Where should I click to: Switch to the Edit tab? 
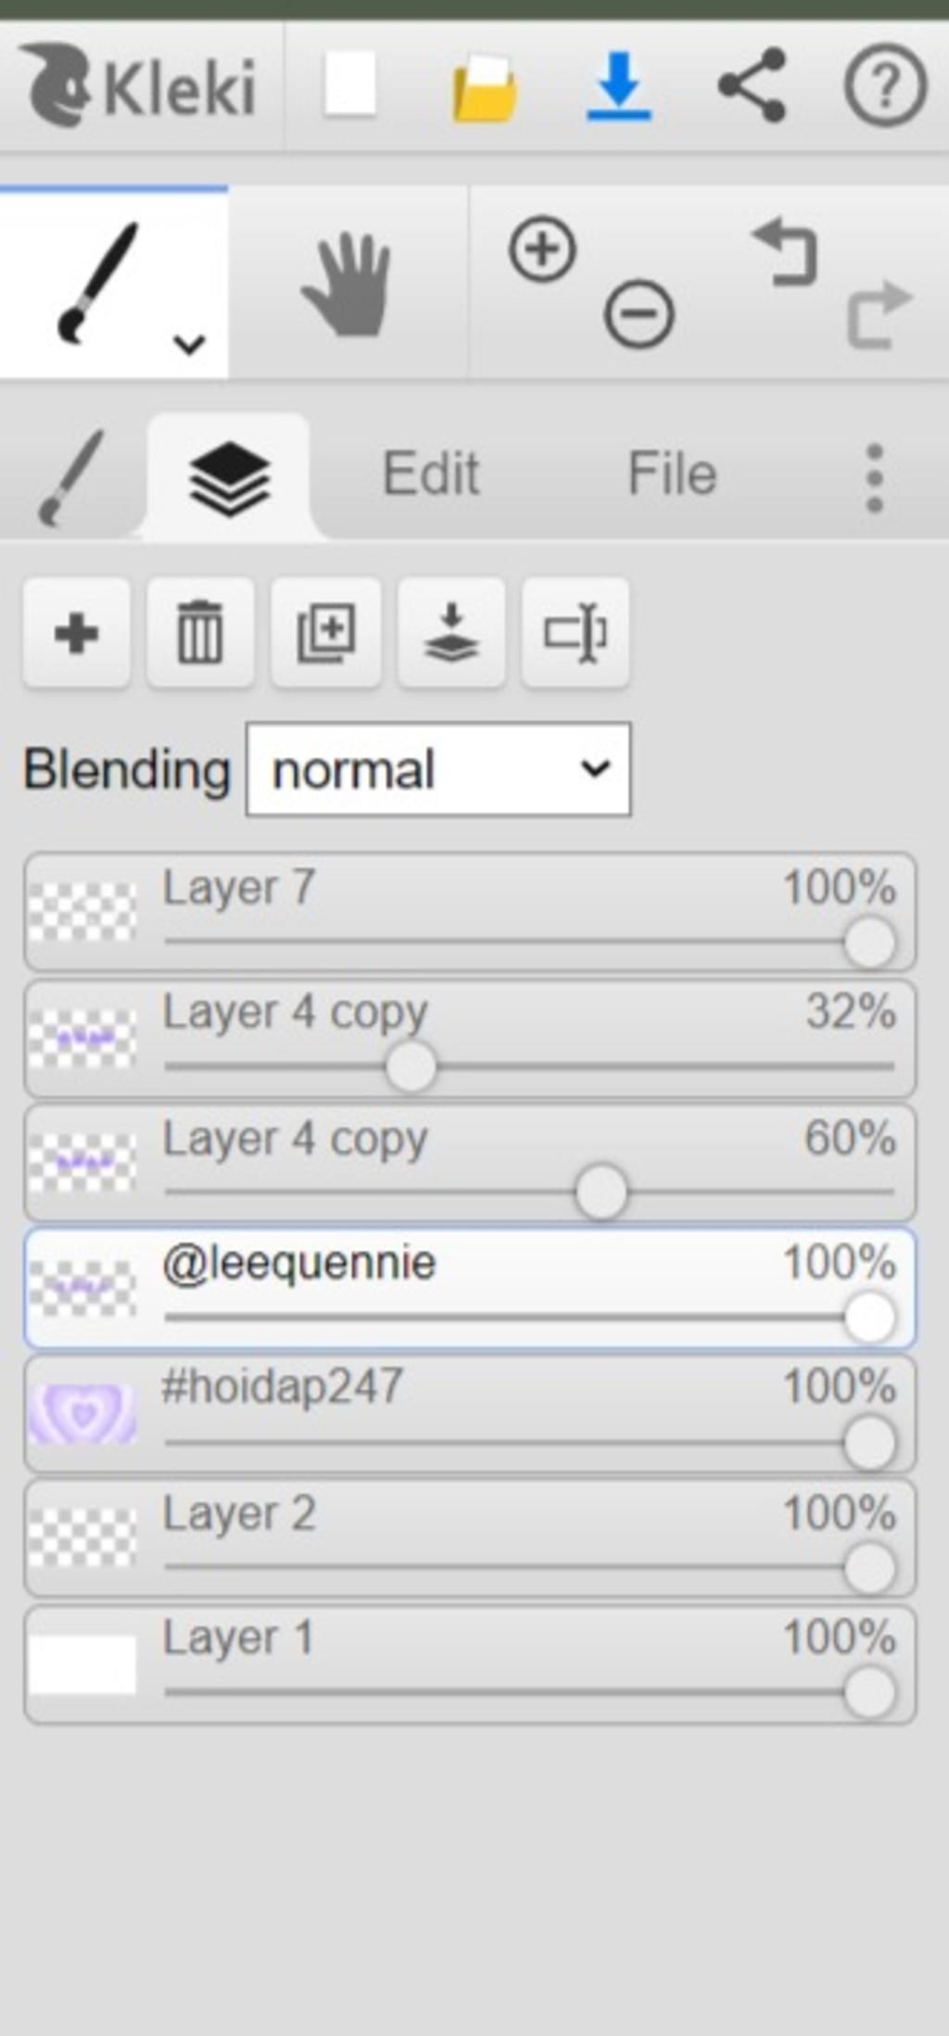coord(431,474)
